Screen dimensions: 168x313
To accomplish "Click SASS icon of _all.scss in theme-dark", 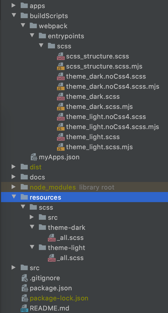I will coord(51,238).
